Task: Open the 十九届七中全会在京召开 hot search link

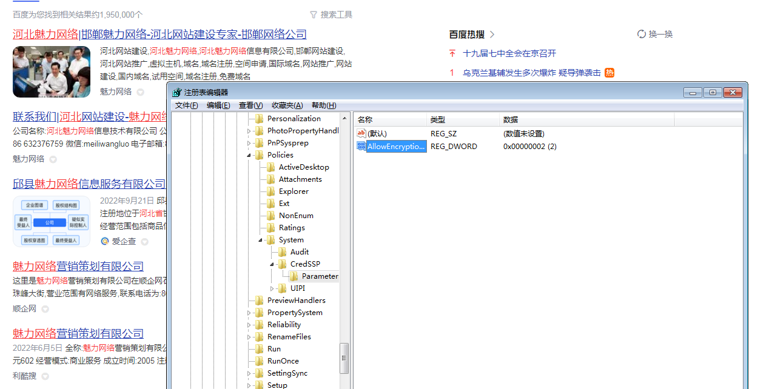Action: pyautogui.click(x=509, y=53)
